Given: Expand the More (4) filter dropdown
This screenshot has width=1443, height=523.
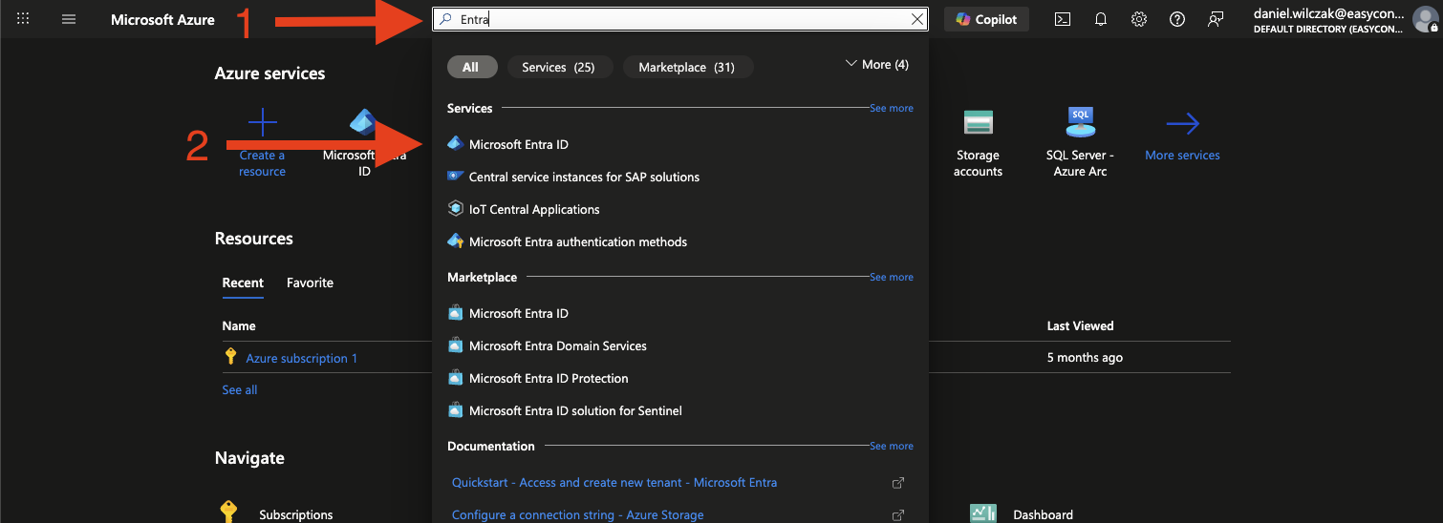Looking at the screenshot, I should tap(877, 64).
